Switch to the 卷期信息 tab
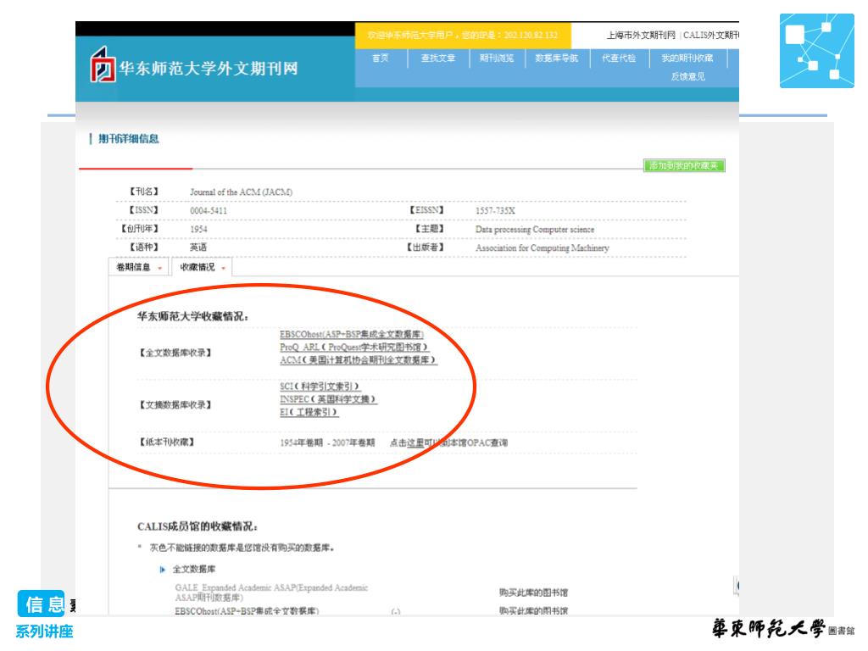Image resolution: width=868 pixels, height=651 pixels. (133, 267)
